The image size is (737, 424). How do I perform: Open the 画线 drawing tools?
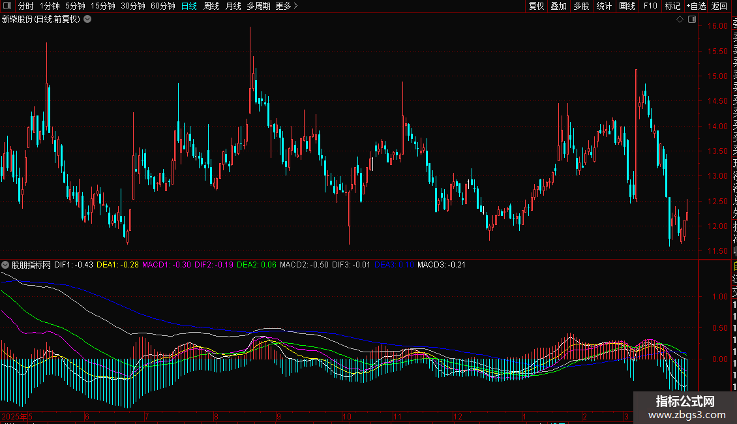[x=627, y=6]
